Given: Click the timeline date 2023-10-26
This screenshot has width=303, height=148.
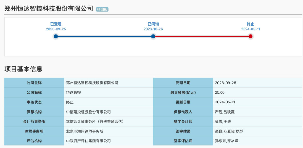Looking at the screenshot, I should click(153, 29).
